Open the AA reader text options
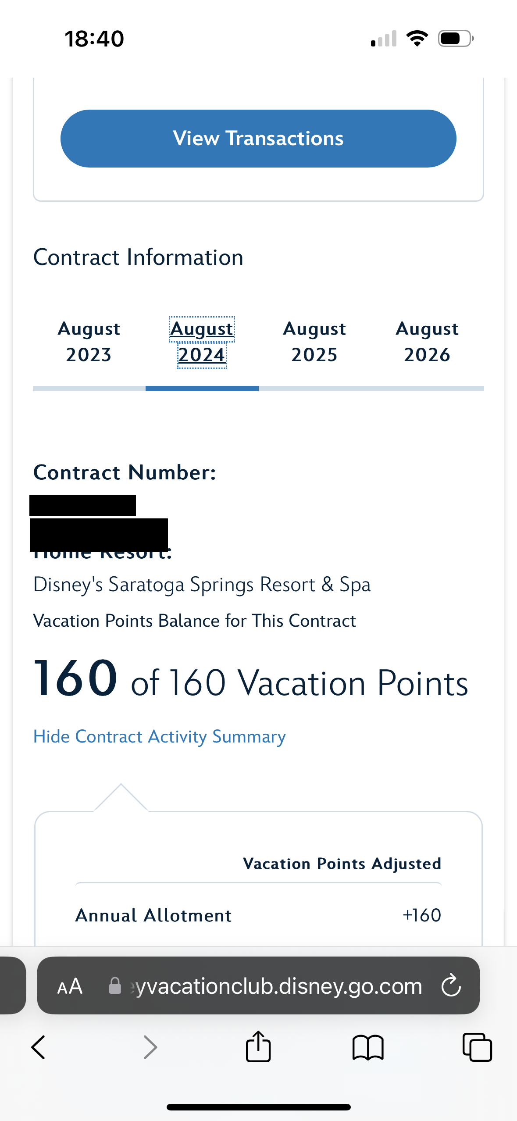 [70, 986]
